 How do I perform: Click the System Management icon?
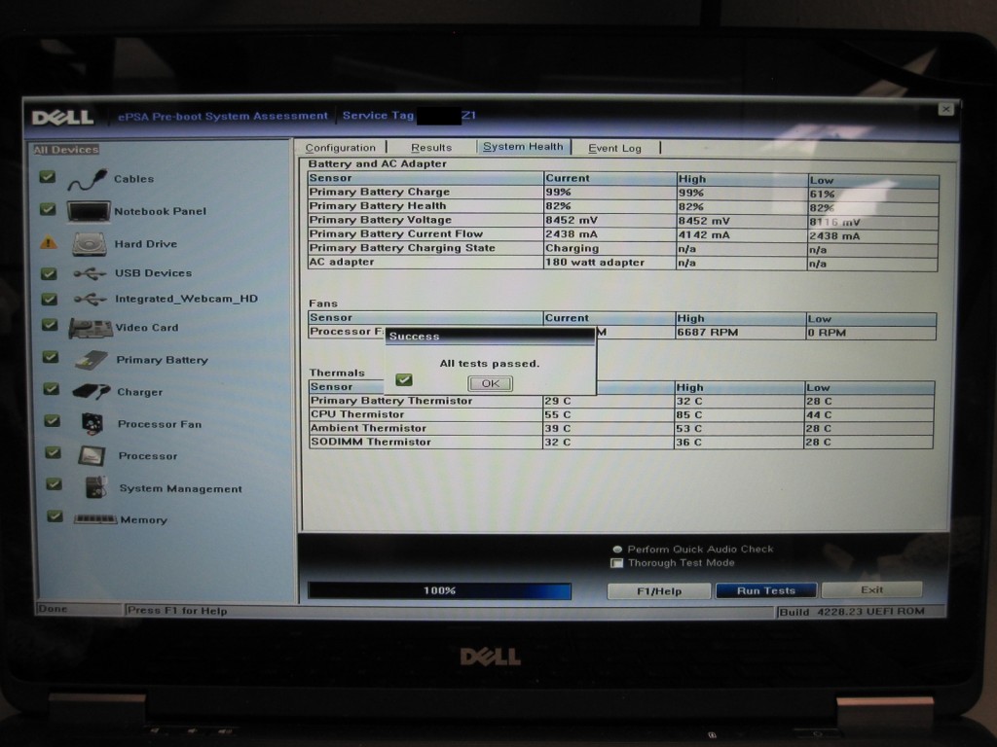pyautogui.click(x=96, y=488)
